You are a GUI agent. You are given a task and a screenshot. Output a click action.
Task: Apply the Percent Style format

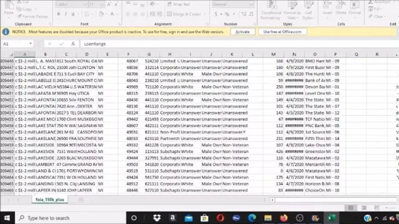[227, 14]
